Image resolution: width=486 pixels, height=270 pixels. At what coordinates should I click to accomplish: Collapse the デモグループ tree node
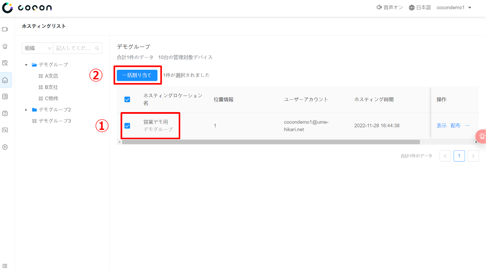(x=26, y=65)
